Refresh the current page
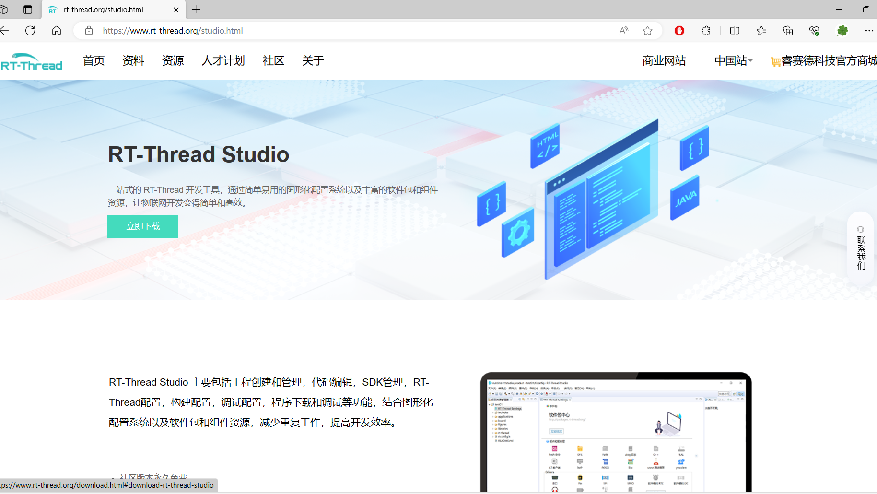877x494 pixels. pos(30,31)
